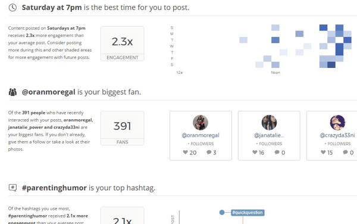Viewport: 357px width, 224px height.
Task: Click @janatalie's profile avatar
Action: (x=269, y=123)
